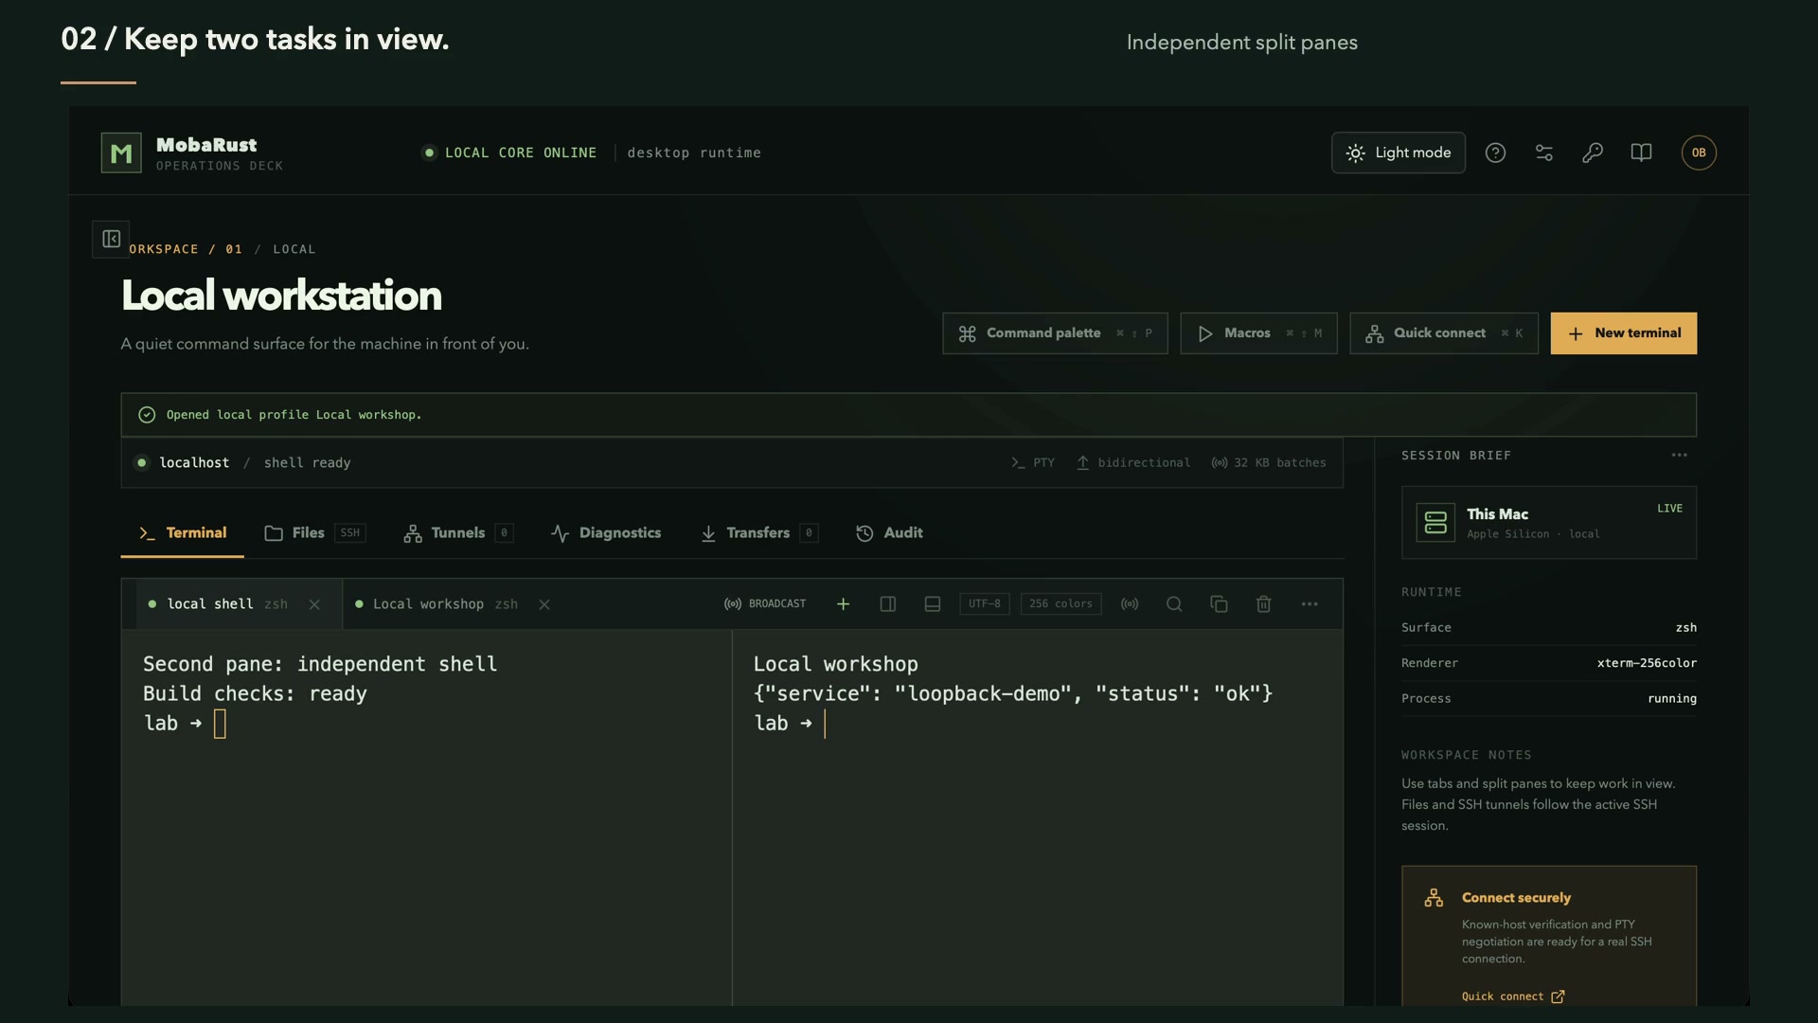Click the running process value
Screen dimensions: 1818x1023
tap(1672, 699)
